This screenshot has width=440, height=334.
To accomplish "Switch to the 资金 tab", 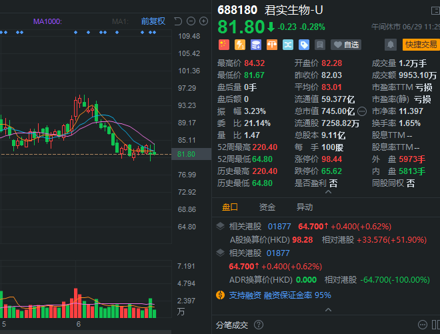I will click(267, 207).
